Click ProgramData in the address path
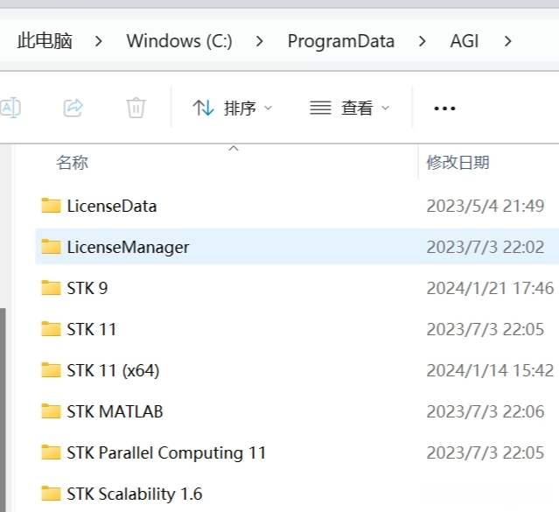Screen dimensions: 559x512 coord(341,41)
